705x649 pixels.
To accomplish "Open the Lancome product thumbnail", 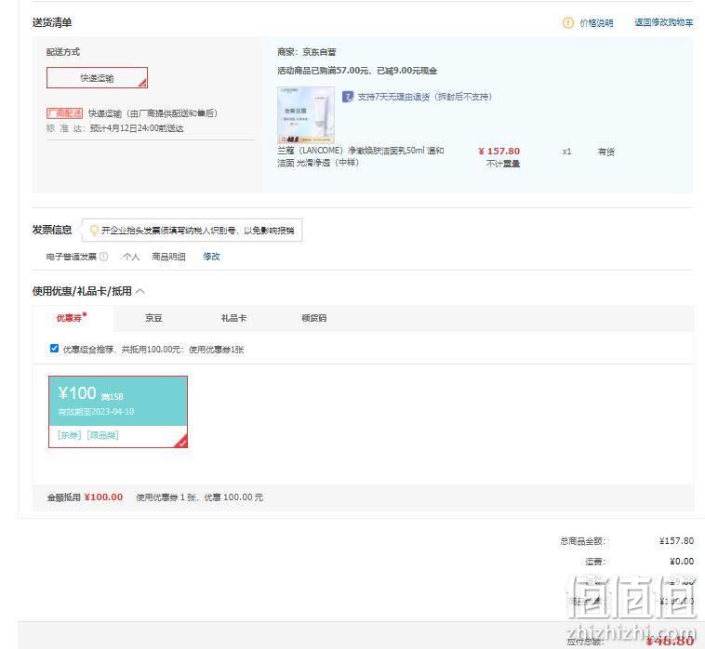I will [x=306, y=115].
